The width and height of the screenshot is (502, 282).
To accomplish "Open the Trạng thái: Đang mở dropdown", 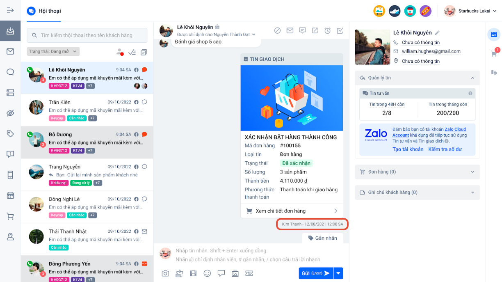I will pyautogui.click(x=53, y=52).
